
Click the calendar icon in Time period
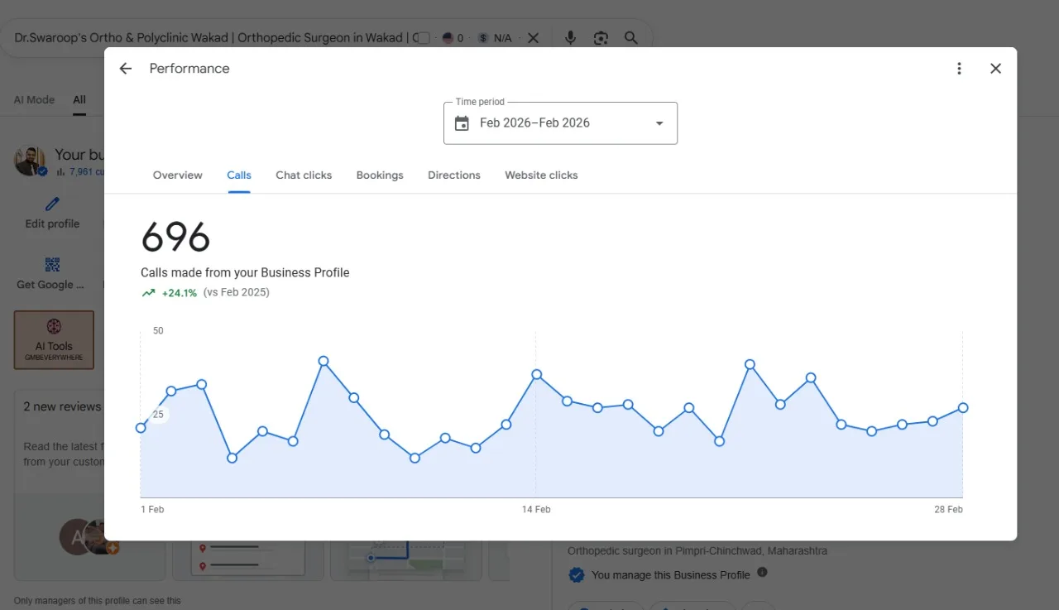tap(462, 123)
